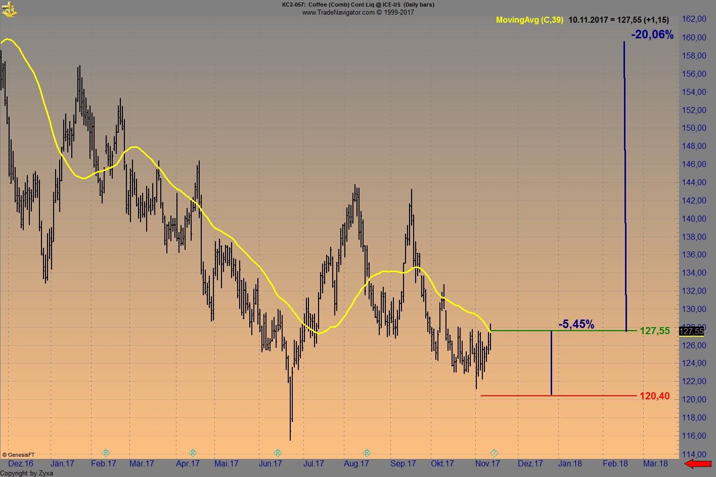Select the question-mark diamond under Nov.17

[x=495, y=453]
